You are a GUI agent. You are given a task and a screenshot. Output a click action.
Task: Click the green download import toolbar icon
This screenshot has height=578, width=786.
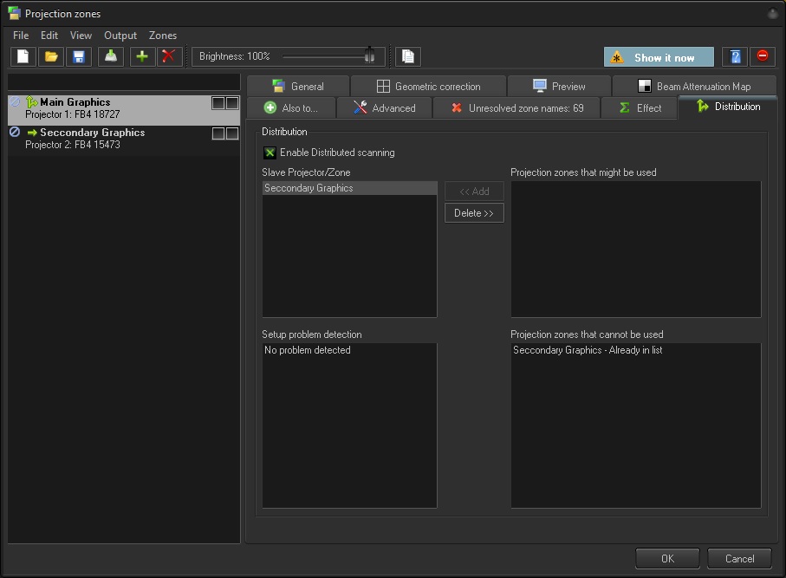click(110, 57)
